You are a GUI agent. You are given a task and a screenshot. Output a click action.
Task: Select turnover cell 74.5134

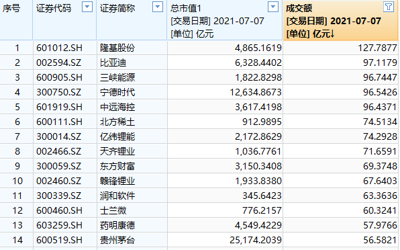click(340, 122)
